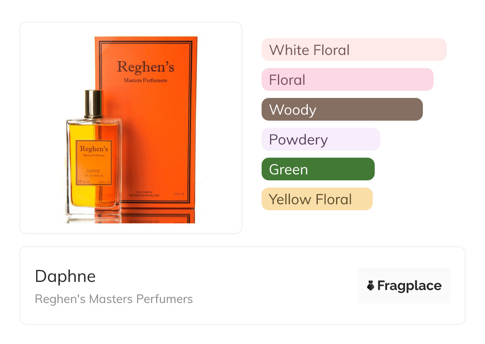Image resolution: width=485 pixels, height=344 pixels.
Task: Select the Powdery accord bar
Action: (x=321, y=139)
